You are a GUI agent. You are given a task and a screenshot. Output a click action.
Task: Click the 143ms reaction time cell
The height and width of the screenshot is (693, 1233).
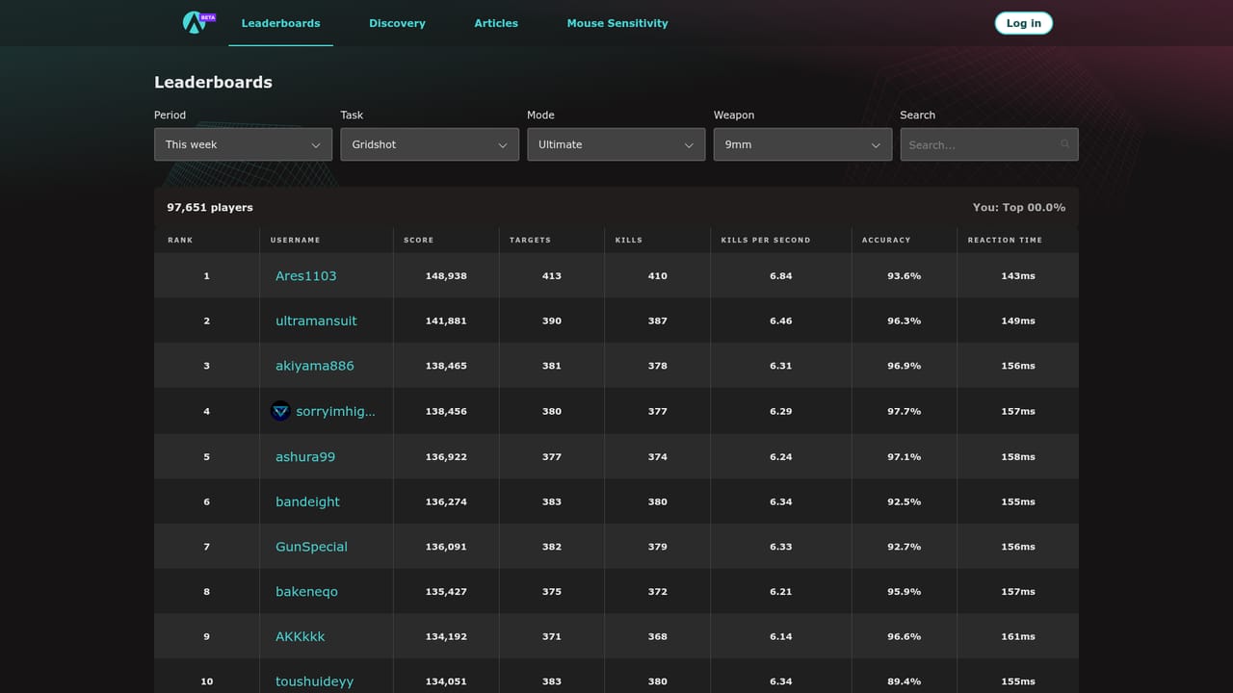[x=1018, y=276]
